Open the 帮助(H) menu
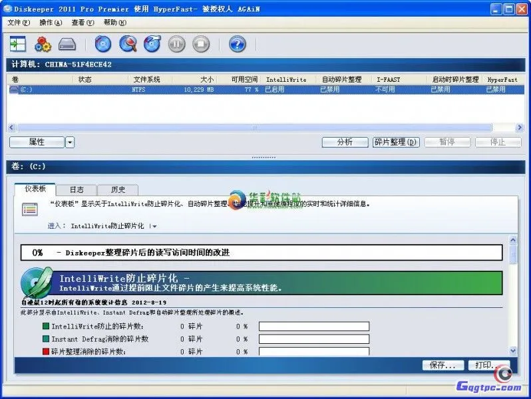The image size is (531, 399). 115,23
